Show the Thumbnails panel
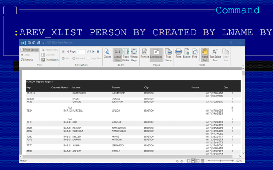This screenshot has height=170, width=273. point(50,60)
